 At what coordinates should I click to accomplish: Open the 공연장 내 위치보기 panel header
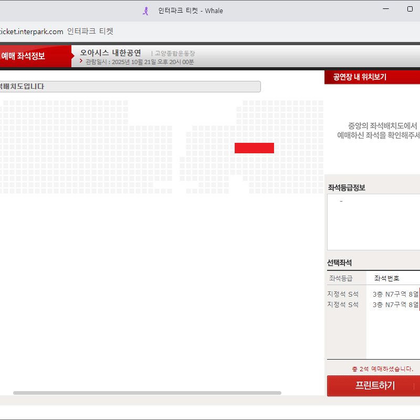click(x=372, y=77)
